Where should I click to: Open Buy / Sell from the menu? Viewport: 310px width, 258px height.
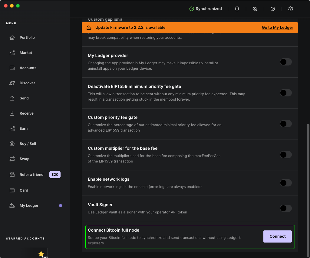click(28, 144)
